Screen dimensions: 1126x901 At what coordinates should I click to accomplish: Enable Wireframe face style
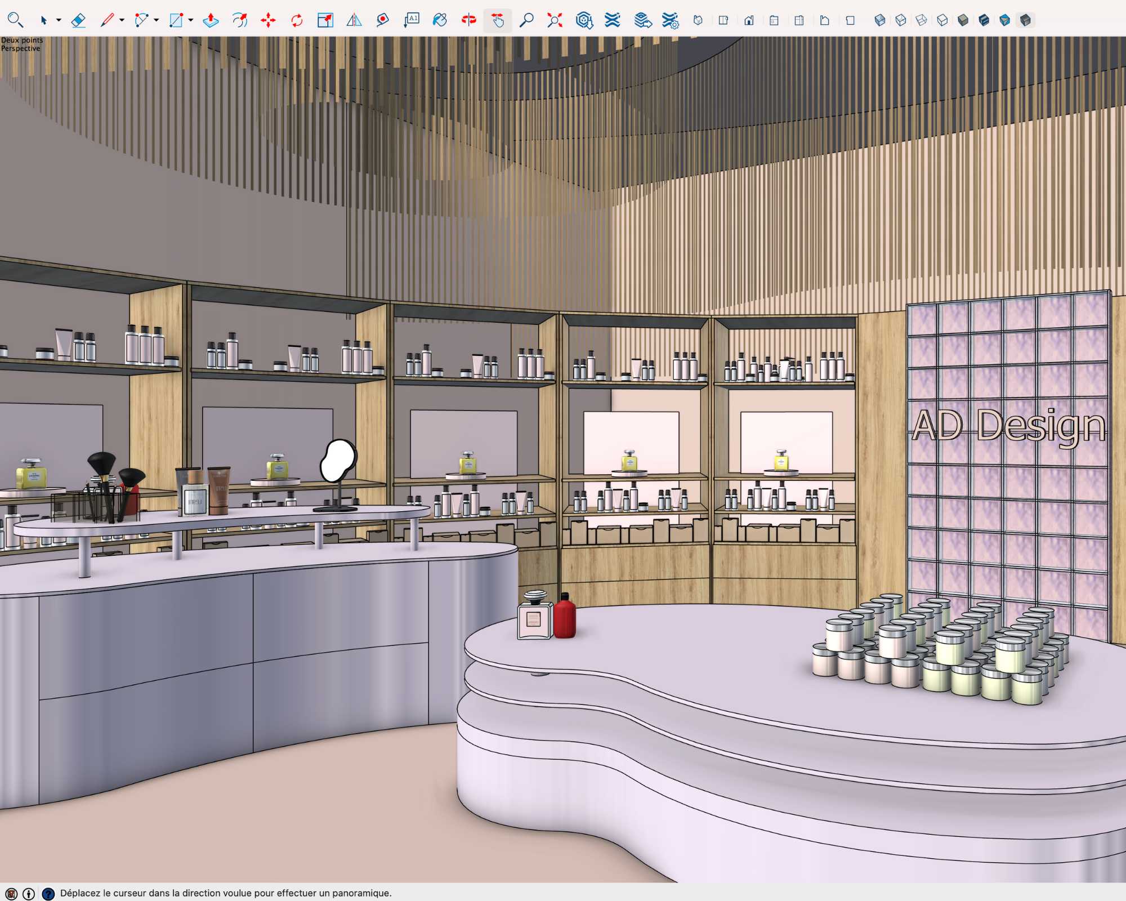click(x=922, y=21)
